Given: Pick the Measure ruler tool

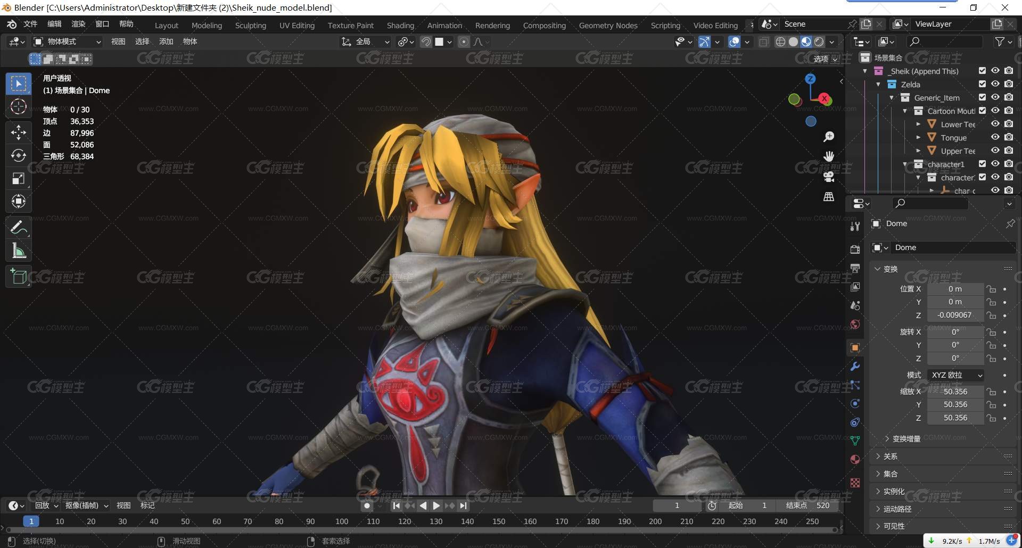Looking at the screenshot, I should [19, 251].
